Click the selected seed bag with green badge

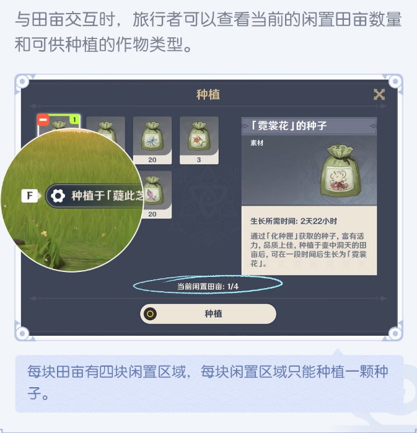click(x=59, y=123)
